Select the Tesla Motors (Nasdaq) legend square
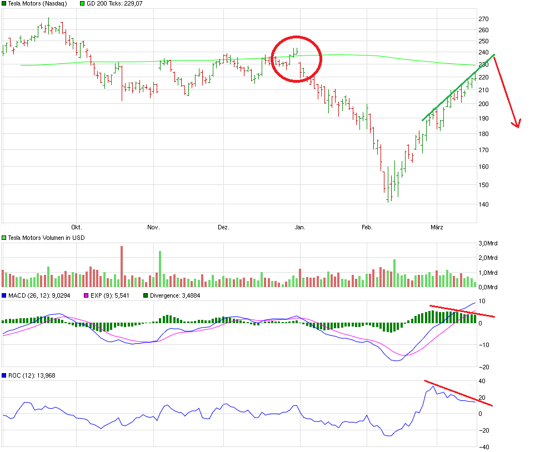 point(3,4)
